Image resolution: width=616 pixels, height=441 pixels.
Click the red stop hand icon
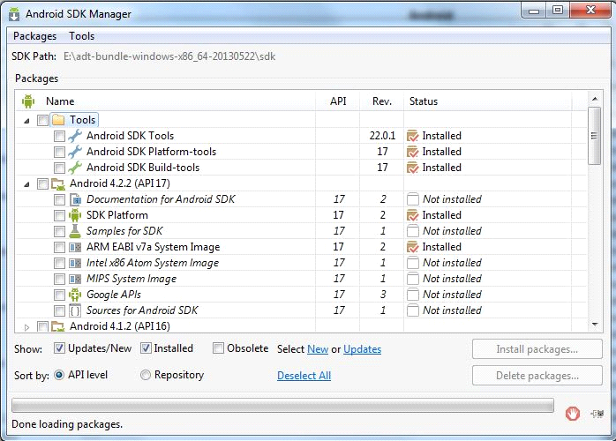tap(573, 413)
